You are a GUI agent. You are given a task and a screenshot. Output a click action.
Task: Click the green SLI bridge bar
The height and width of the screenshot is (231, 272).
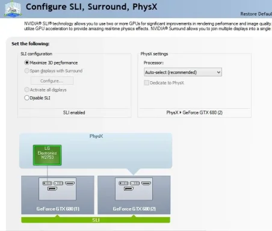[x=96, y=220]
